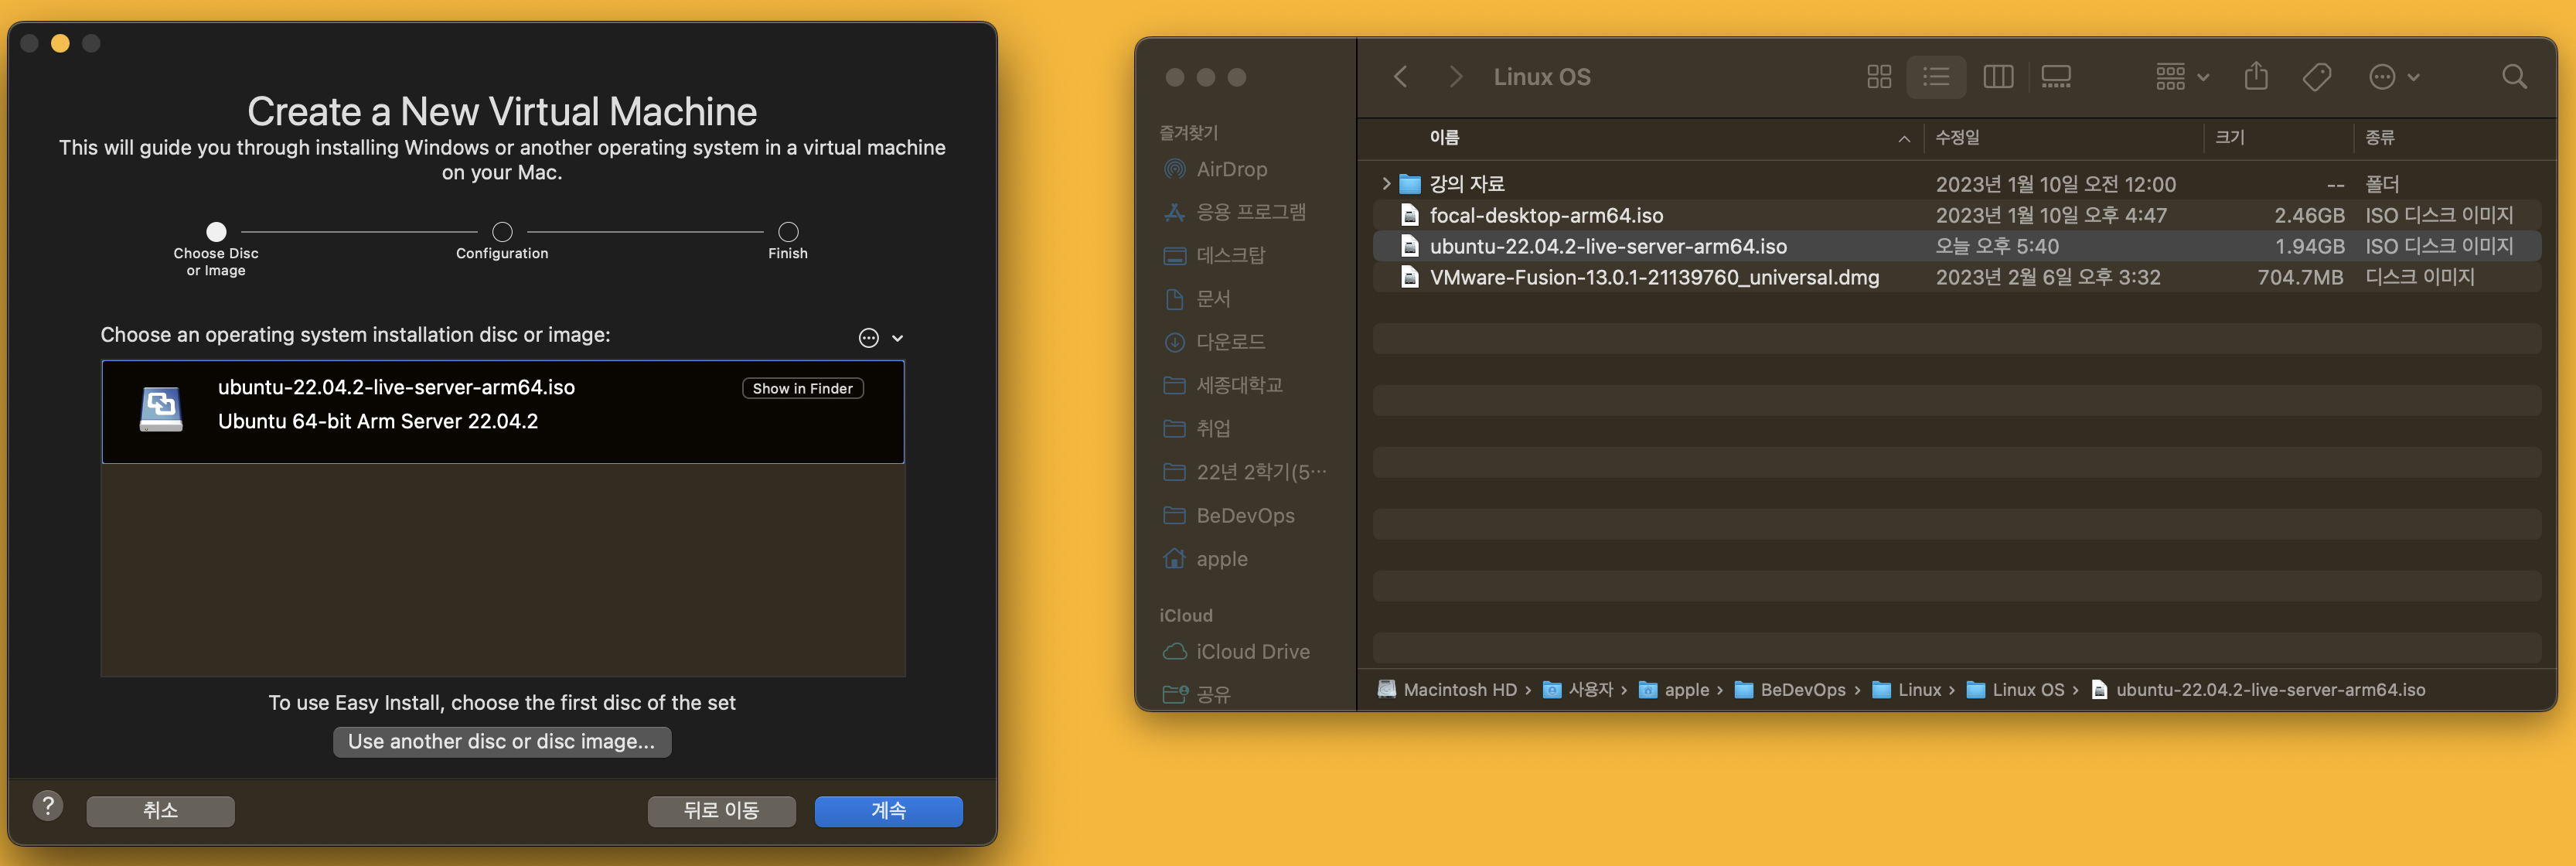Open 22년 2학기 folder in sidebar
Screen dimensions: 2576x866
point(1244,472)
